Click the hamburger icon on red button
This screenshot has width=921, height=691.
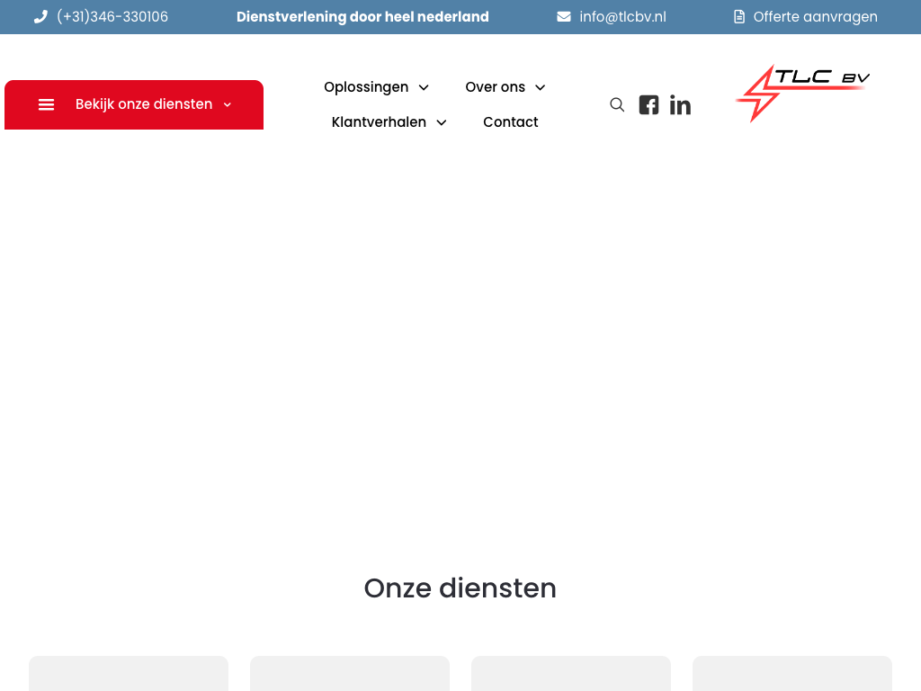tap(47, 104)
